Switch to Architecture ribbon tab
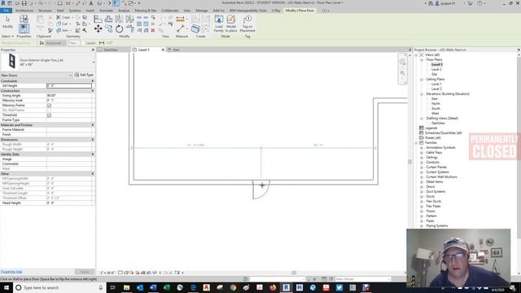 pyautogui.click(x=24, y=11)
